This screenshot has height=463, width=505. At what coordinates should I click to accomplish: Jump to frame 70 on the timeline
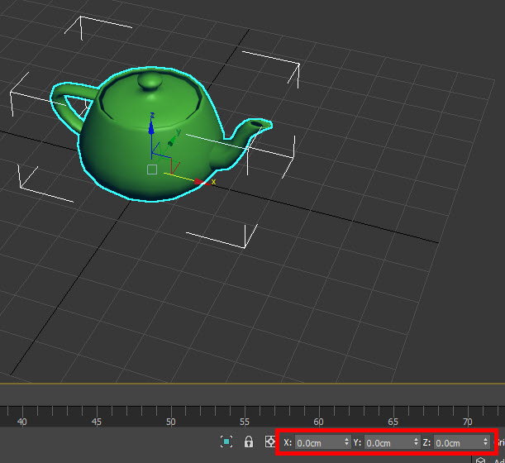point(467,422)
